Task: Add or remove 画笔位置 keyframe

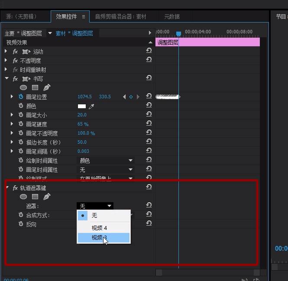Action: [x=131, y=97]
